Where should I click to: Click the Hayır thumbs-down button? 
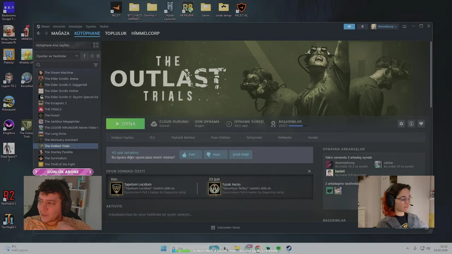[215, 155]
